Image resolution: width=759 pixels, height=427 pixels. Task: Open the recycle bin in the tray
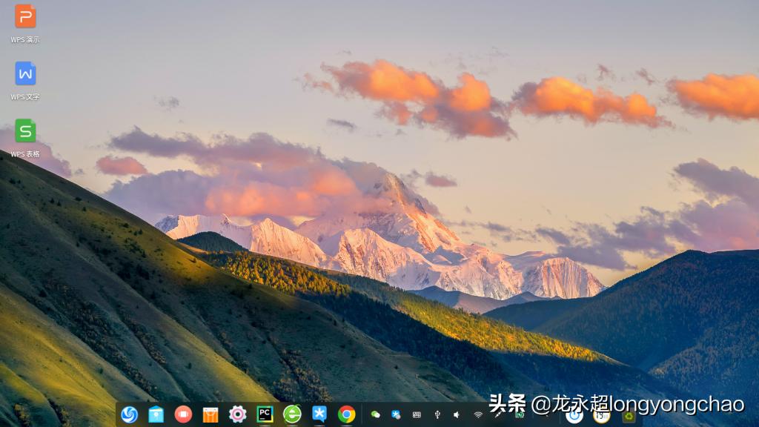[x=628, y=417]
